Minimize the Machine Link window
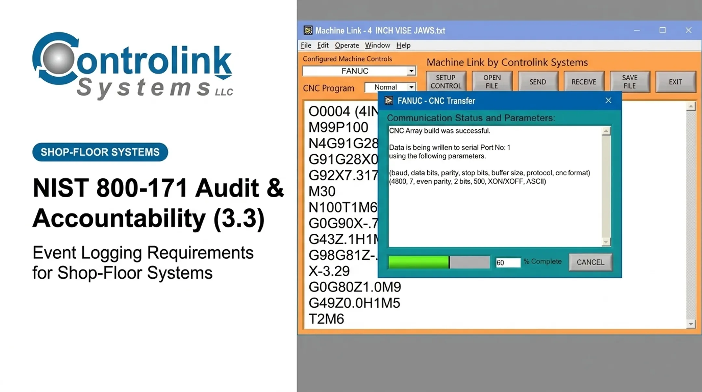This screenshot has width=702, height=392. pos(637,30)
